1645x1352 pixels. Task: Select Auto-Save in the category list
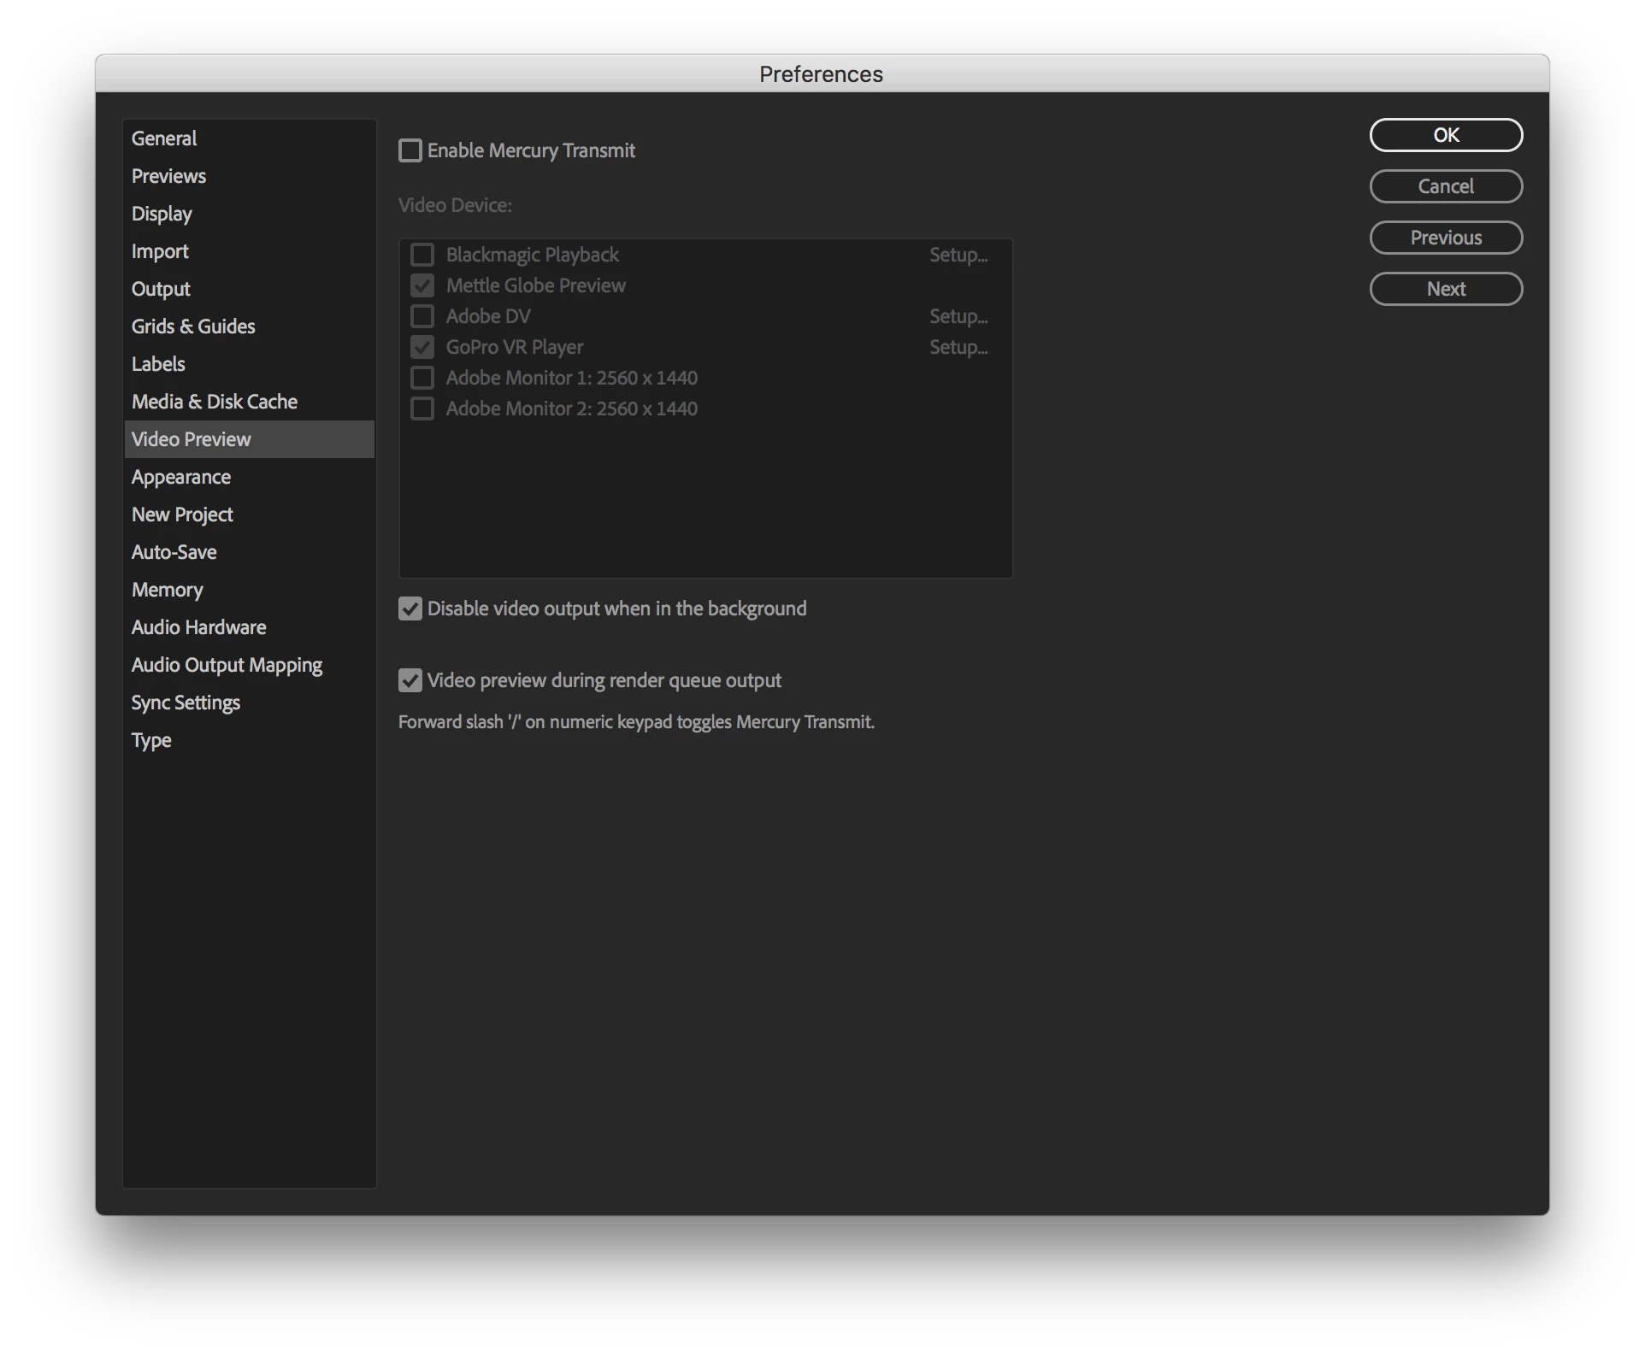point(174,552)
